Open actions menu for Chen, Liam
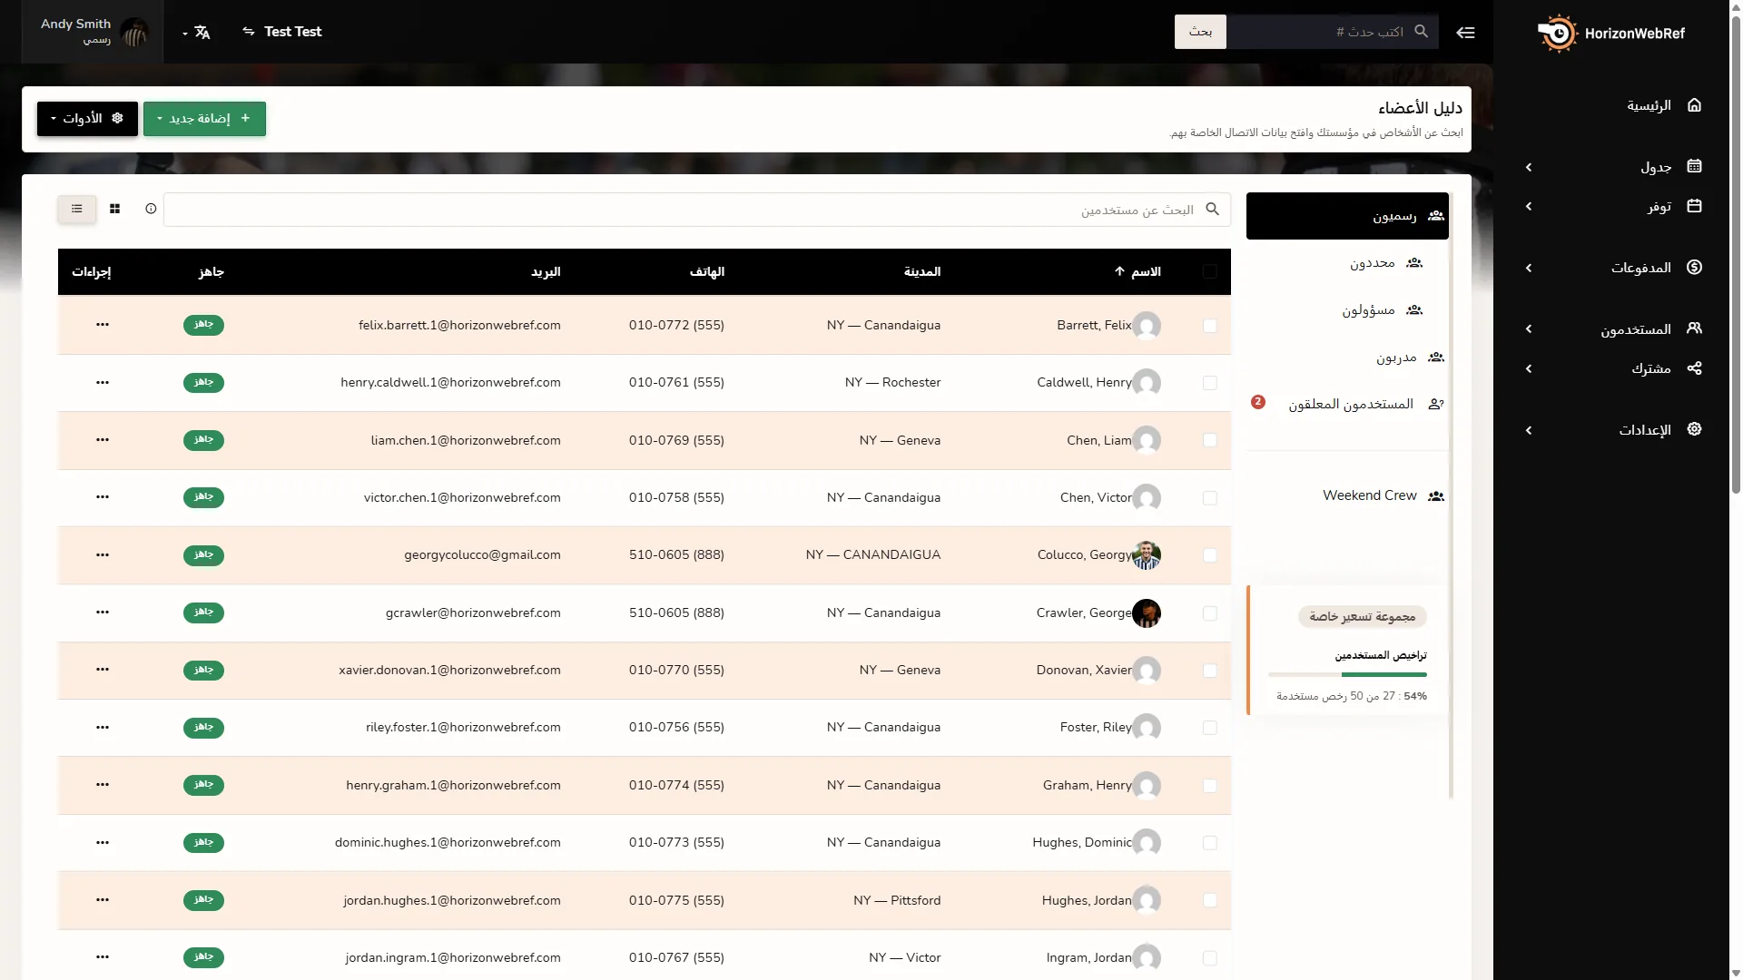The image size is (1743, 980). tap(103, 439)
